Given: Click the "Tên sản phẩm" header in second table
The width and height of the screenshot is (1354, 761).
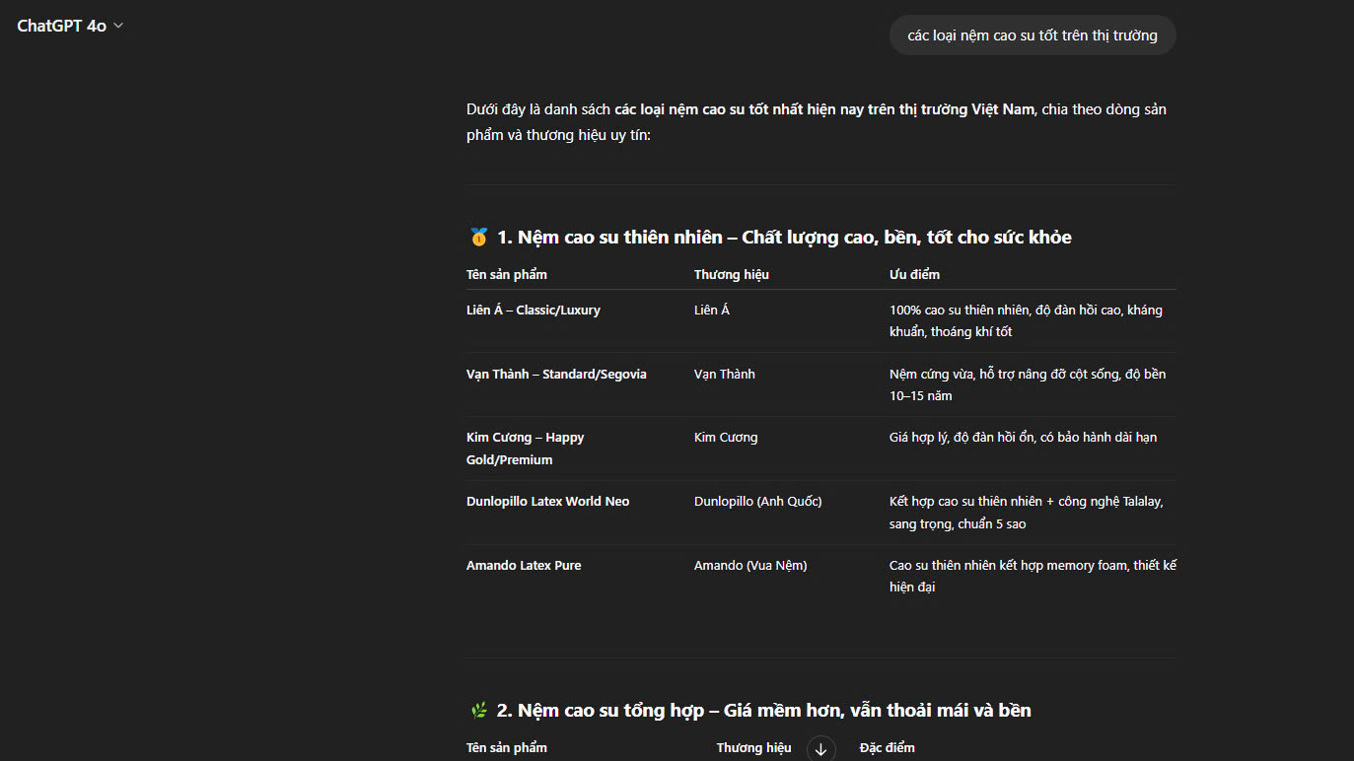Looking at the screenshot, I should (x=507, y=748).
